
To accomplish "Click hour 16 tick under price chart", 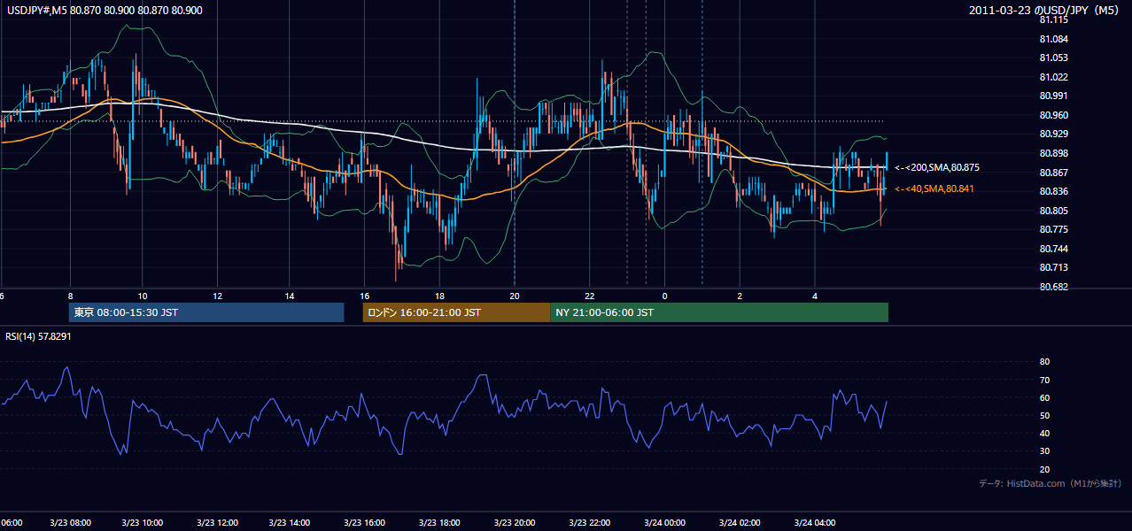I will click(365, 296).
